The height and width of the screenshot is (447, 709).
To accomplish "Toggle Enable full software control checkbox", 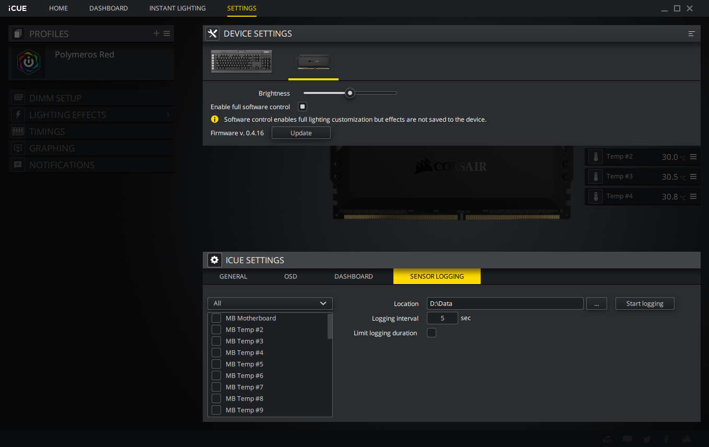I will coord(302,107).
